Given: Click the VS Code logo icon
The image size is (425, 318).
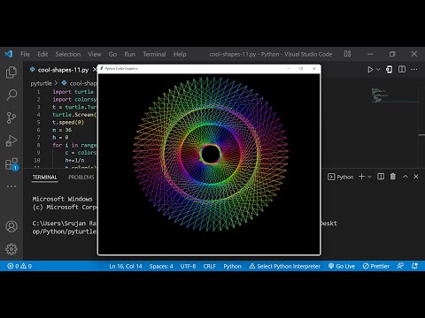Looking at the screenshot, I should (x=8, y=54).
